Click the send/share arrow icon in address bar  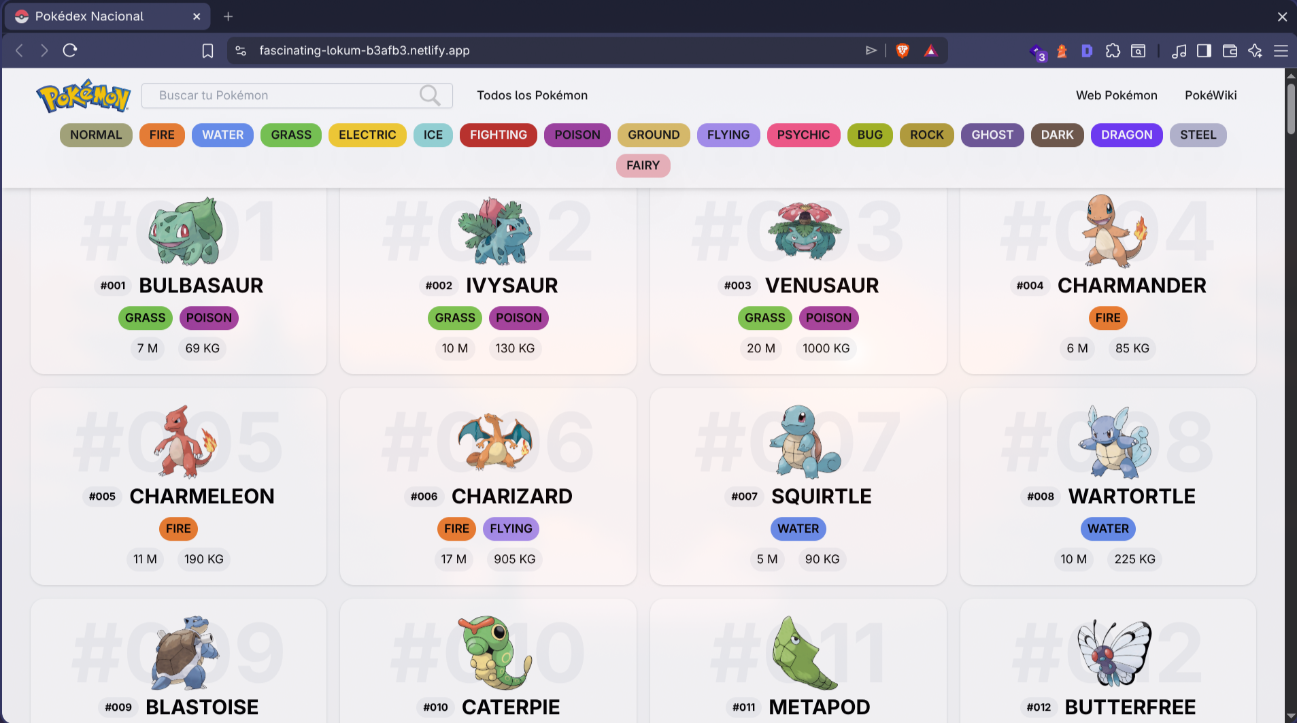tap(871, 50)
